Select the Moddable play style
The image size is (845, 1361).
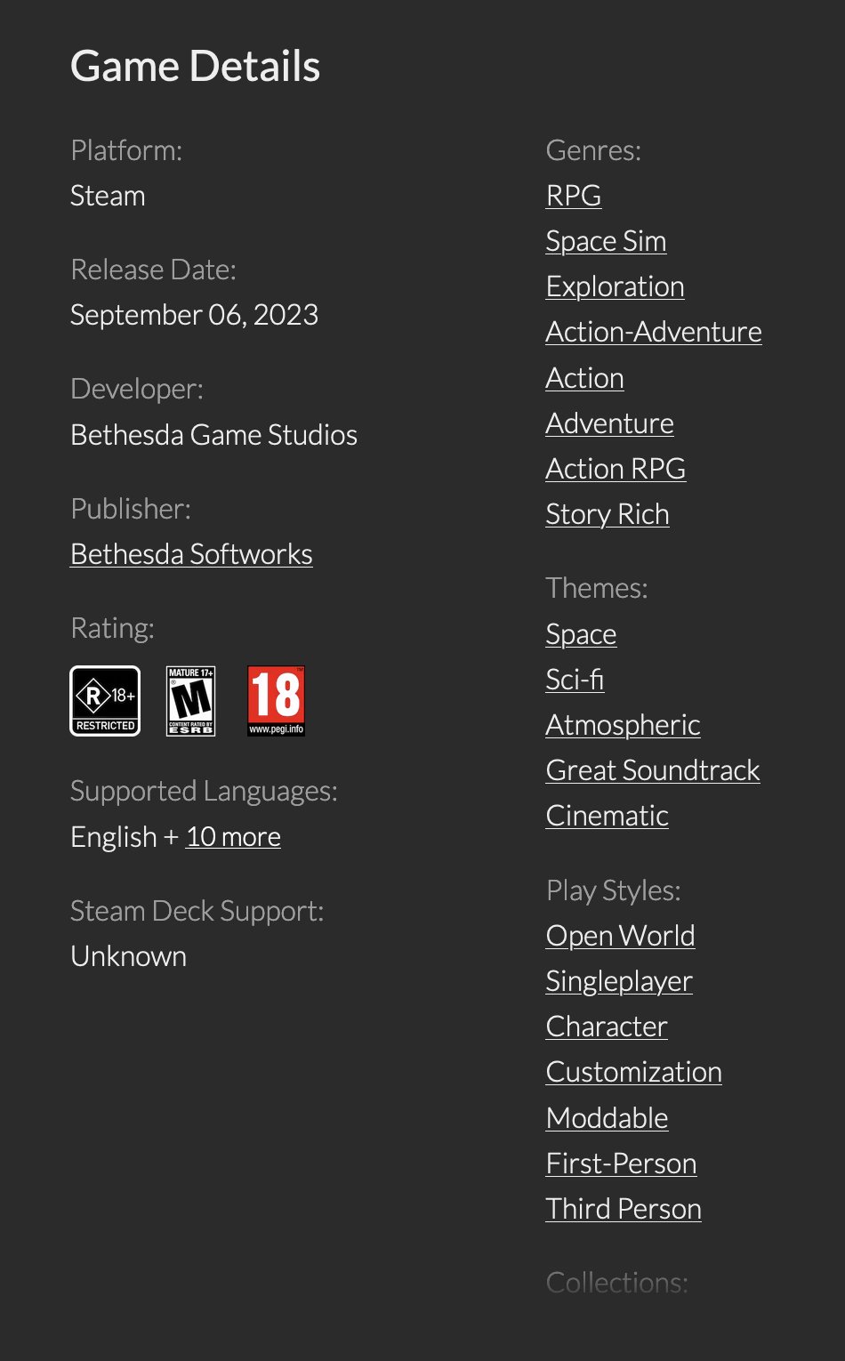607,1117
